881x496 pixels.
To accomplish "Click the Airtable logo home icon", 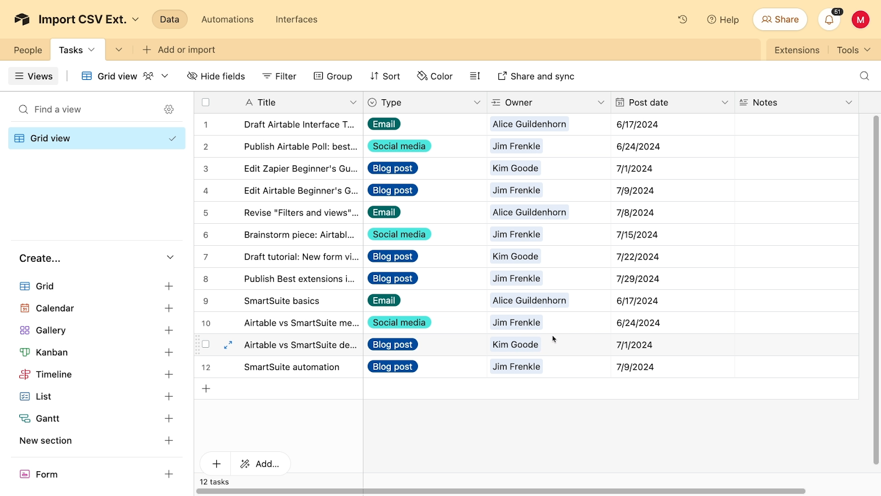I will tap(22, 19).
